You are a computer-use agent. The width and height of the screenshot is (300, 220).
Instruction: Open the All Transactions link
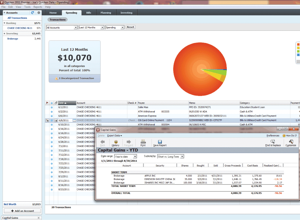point(17,18)
